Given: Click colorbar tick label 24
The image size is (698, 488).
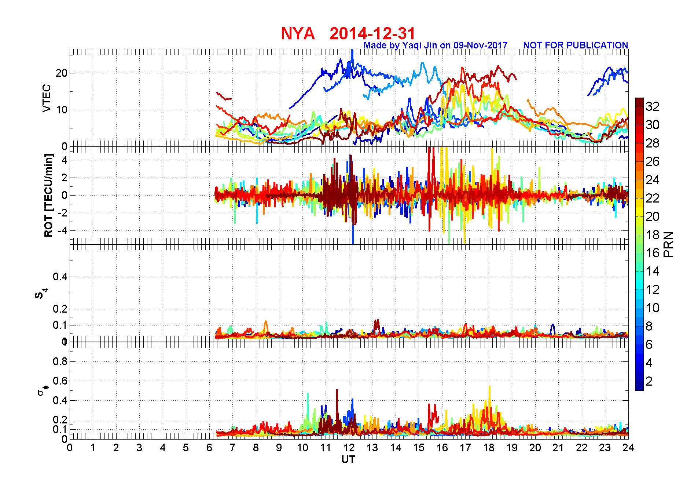Looking at the screenshot, I should 653,180.
